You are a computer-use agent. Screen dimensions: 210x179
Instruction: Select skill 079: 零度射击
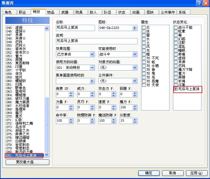[25, 148]
